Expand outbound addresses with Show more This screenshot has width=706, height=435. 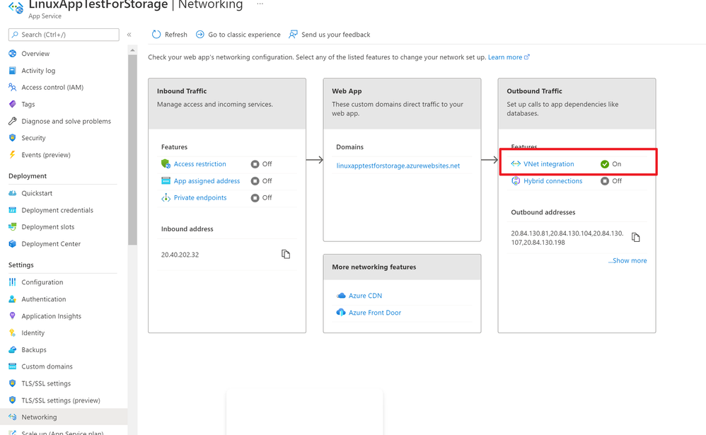click(627, 260)
